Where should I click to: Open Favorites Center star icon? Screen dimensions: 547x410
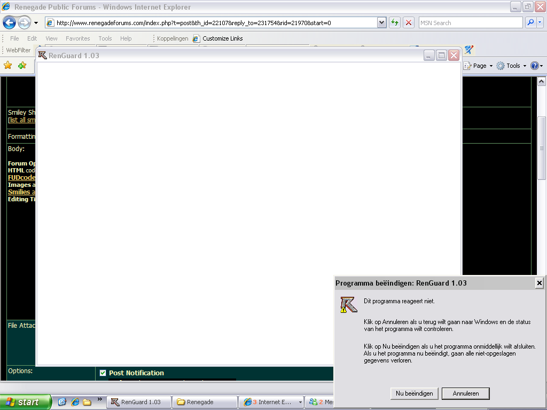8,66
